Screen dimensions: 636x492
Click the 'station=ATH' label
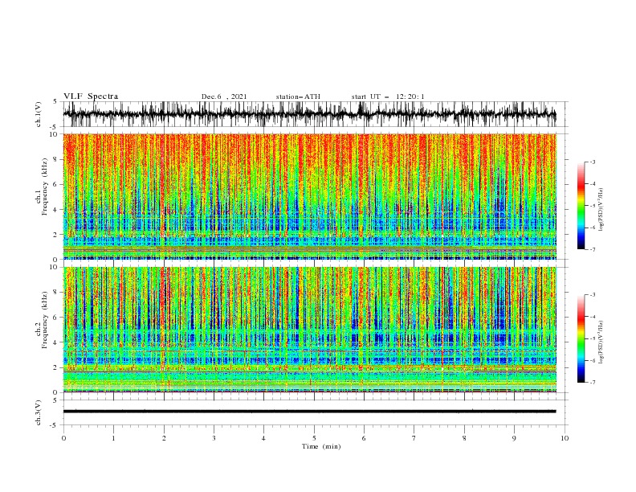coord(298,96)
